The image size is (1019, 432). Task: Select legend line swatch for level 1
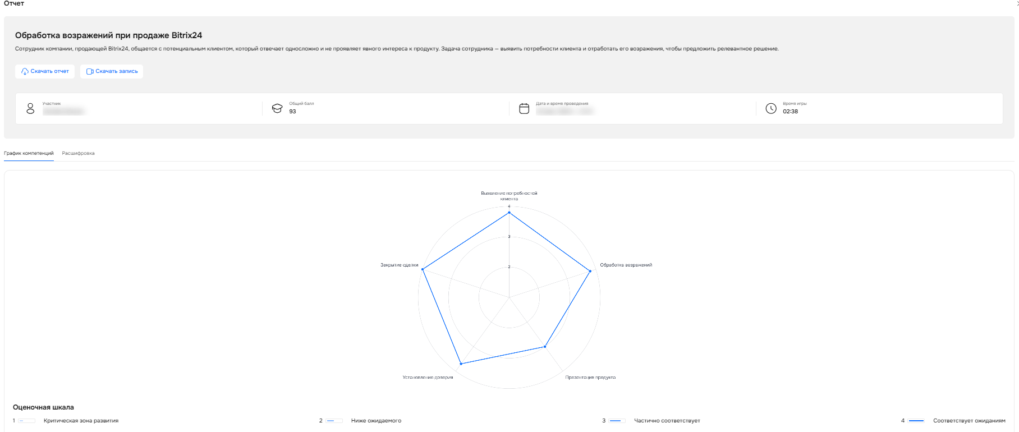[27, 421]
